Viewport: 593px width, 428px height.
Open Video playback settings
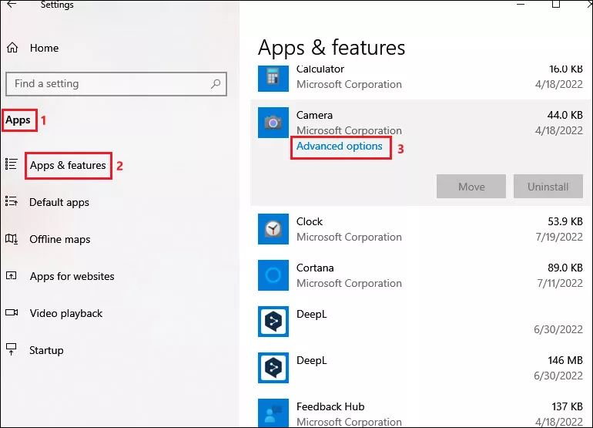(x=66, y=313)
